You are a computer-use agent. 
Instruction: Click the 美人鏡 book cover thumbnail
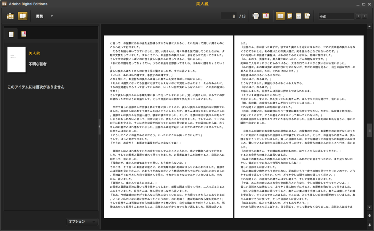click(x=16, y=59)
